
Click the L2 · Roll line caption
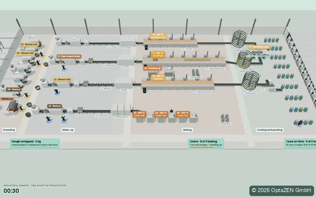105,89
